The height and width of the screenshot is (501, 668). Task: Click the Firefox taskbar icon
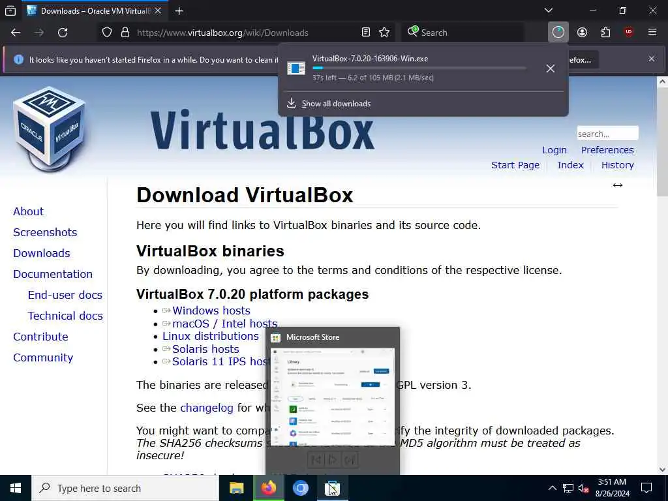coord(268,488)
